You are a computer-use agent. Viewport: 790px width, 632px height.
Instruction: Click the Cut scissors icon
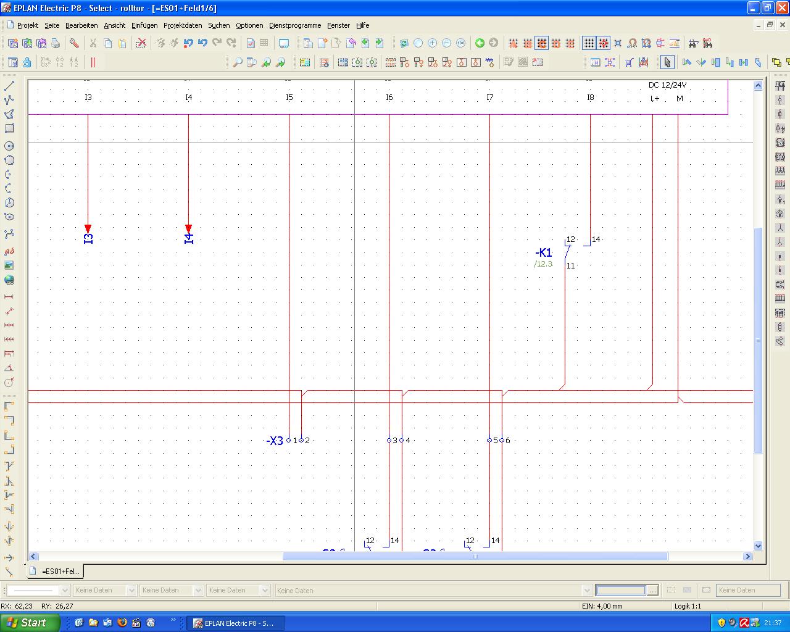pos(93,43)
